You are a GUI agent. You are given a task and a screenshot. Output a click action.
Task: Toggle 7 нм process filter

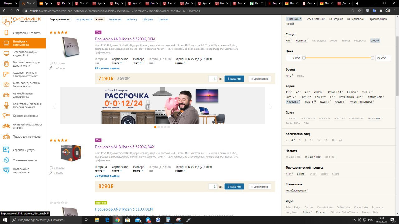click(x=289, y=174)
